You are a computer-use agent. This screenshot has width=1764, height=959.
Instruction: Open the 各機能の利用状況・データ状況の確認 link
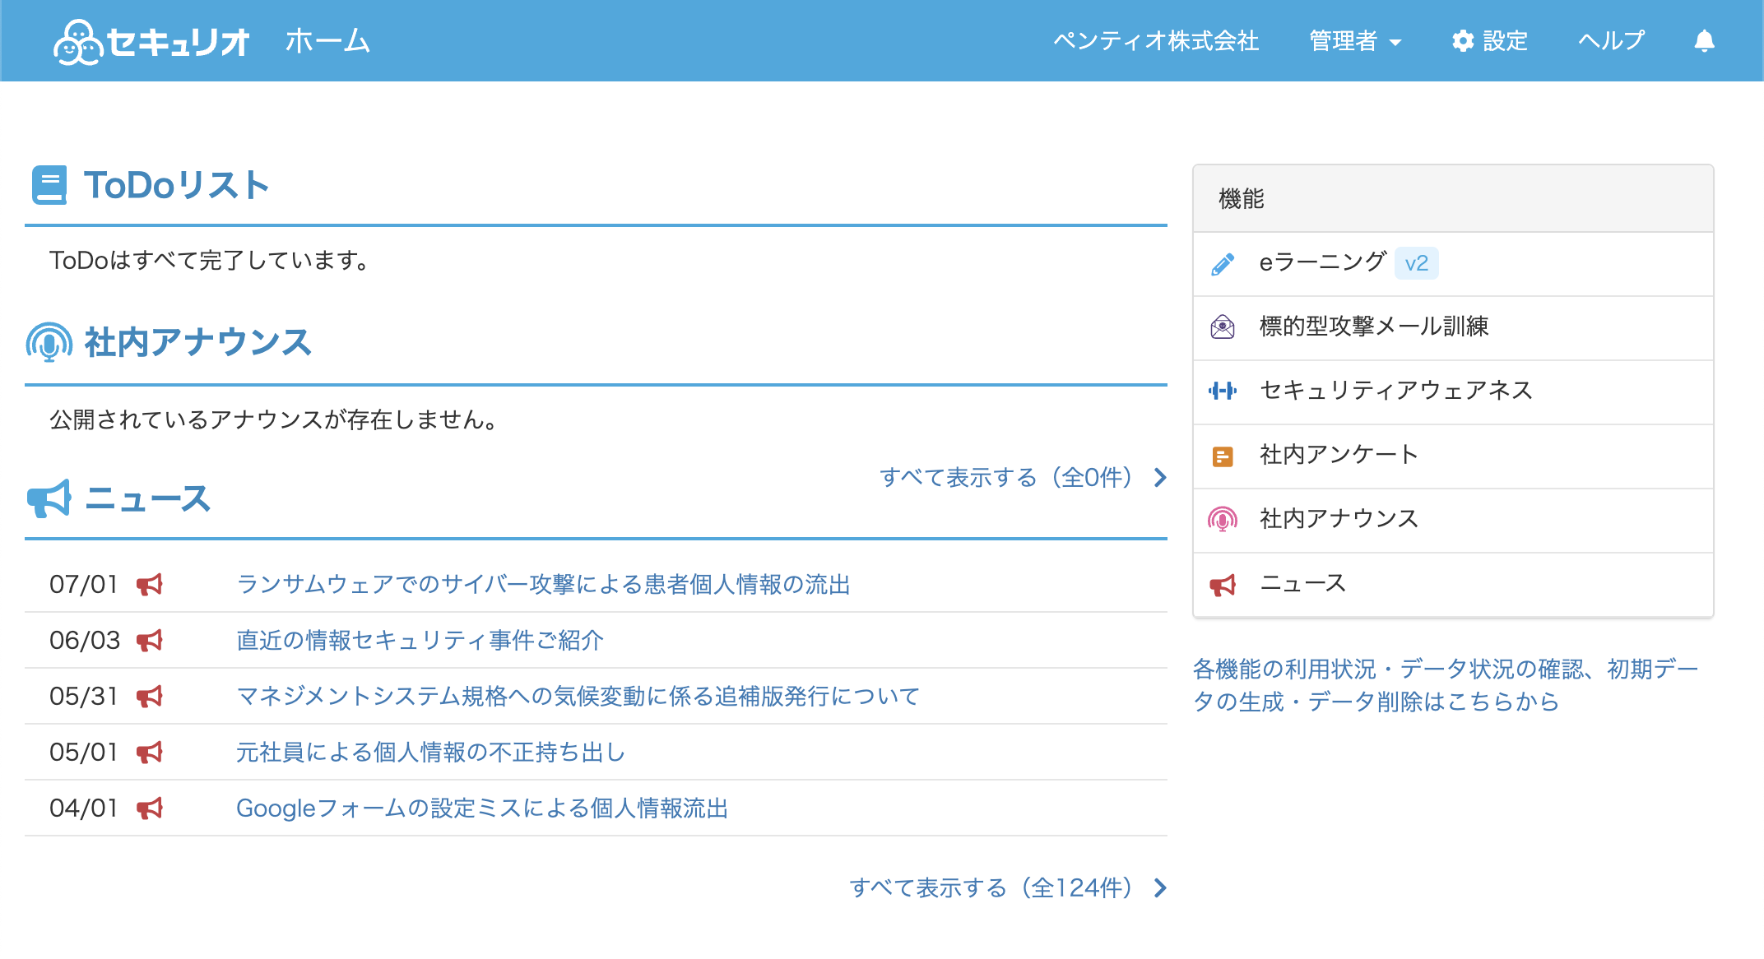(x=1446, y=685)
